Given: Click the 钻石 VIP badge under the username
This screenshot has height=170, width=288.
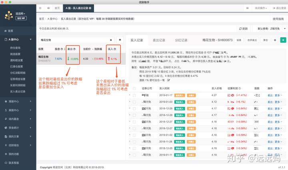Looking at the screenshot, I should 21,18.
